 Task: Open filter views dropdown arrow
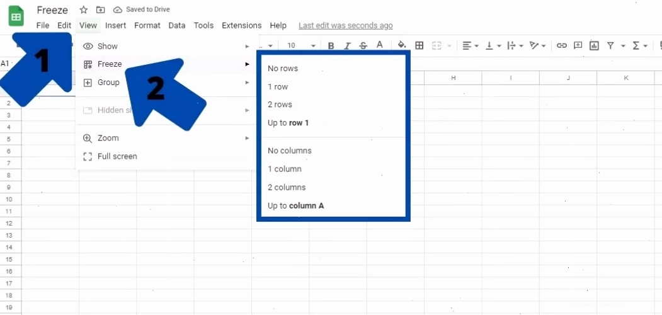click(x=623, y=45)
